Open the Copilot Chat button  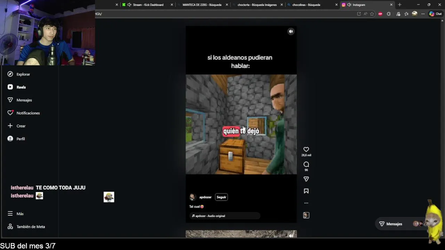(435, 14)
